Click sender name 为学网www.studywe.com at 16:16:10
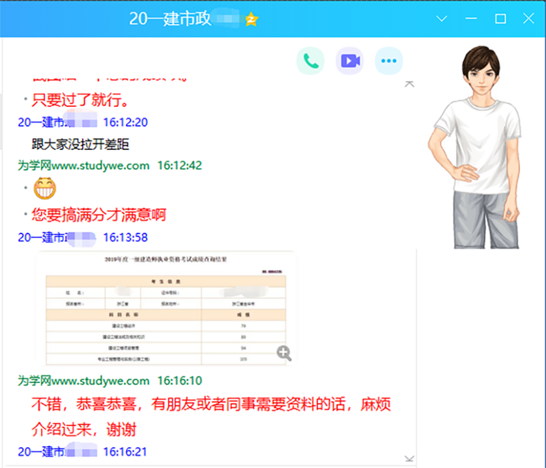 tap(84, 380)
